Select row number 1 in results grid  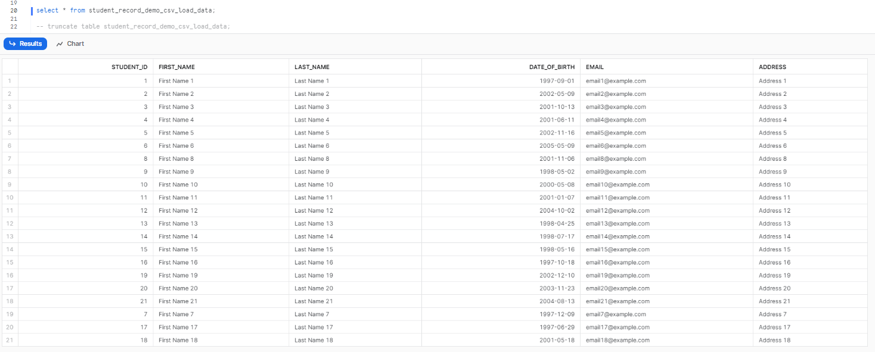(x=10, y=80)
